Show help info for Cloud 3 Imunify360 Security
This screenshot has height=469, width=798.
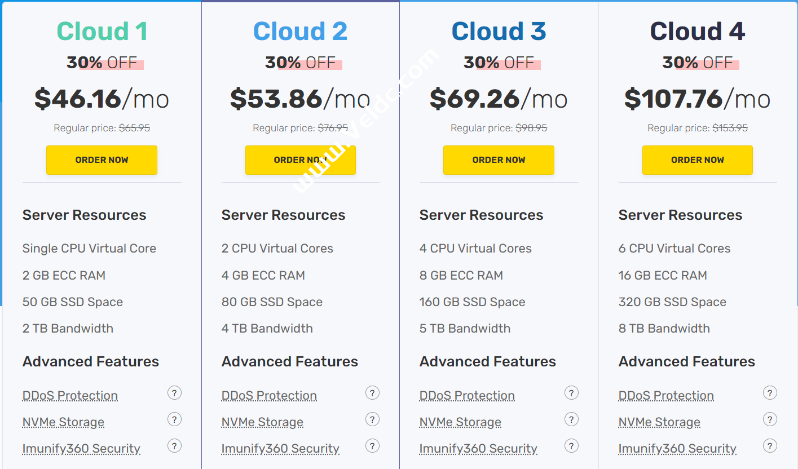tap(571, 446)
